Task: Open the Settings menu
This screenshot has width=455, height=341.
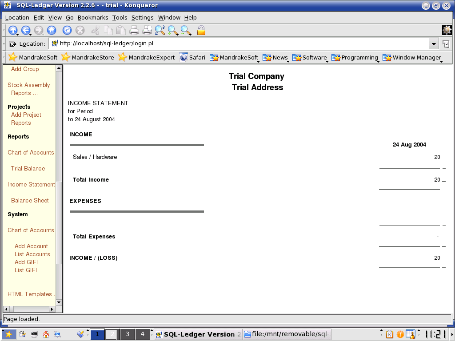Action: click(x=142, y=18)
